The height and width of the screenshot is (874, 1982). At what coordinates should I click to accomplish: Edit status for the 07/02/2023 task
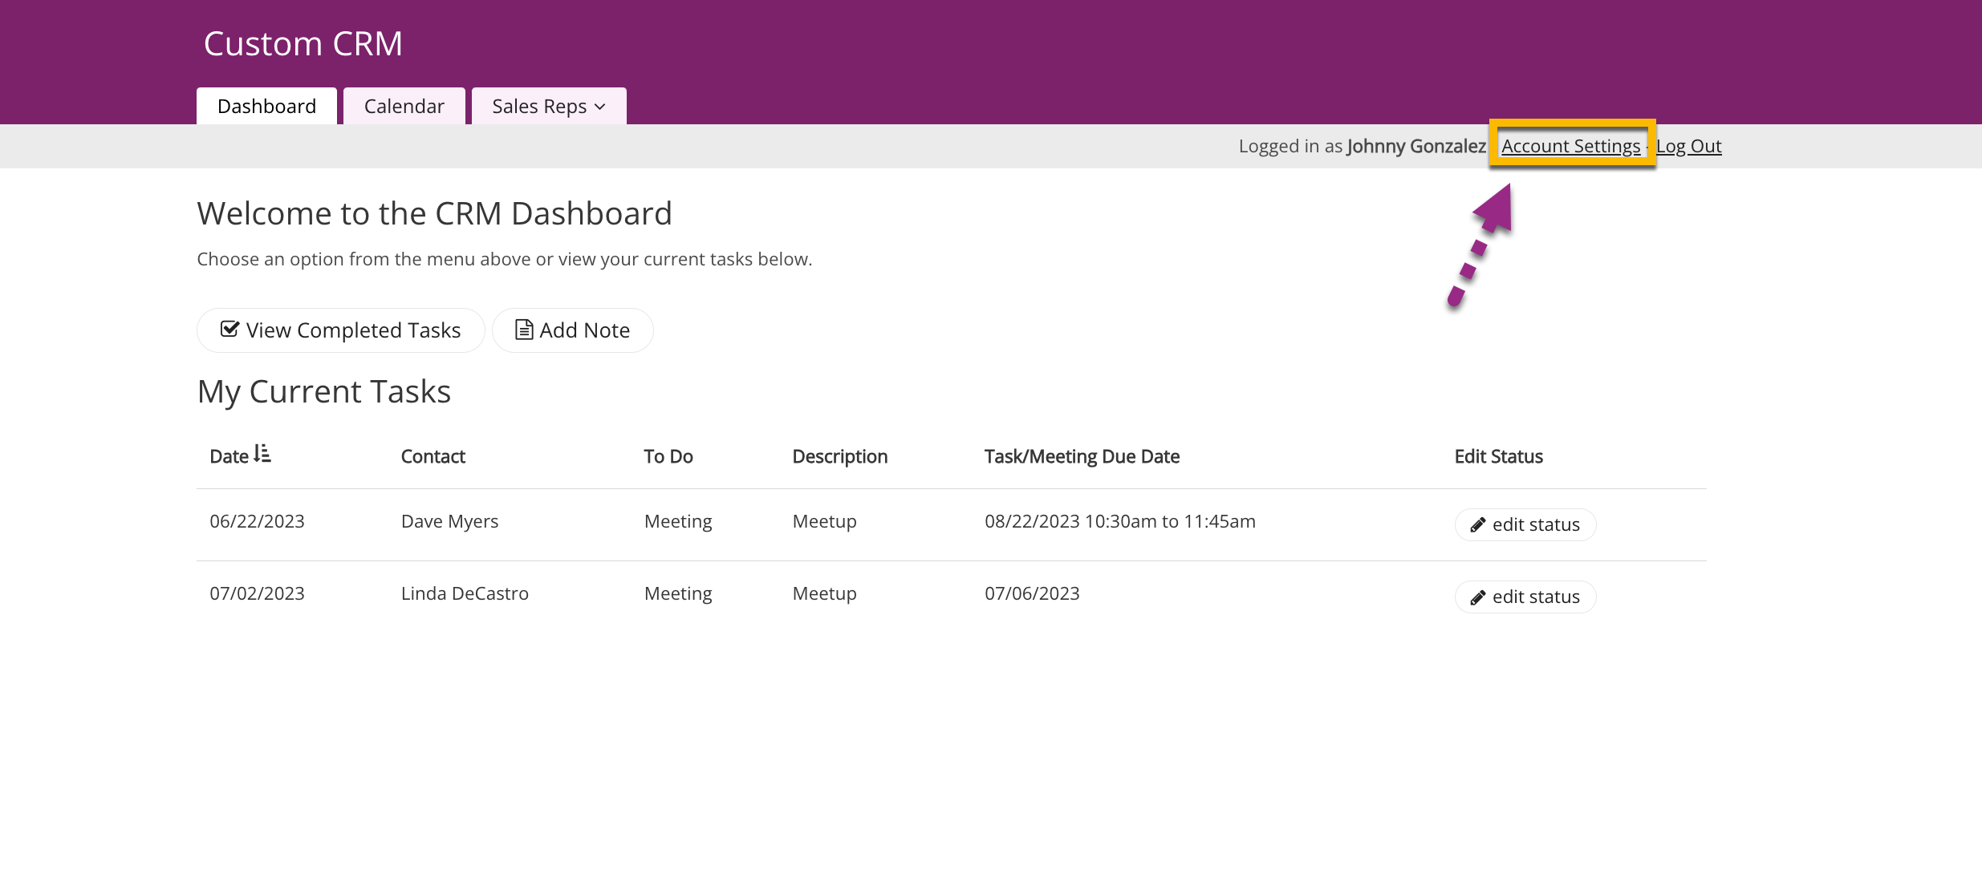point(1525,597)
